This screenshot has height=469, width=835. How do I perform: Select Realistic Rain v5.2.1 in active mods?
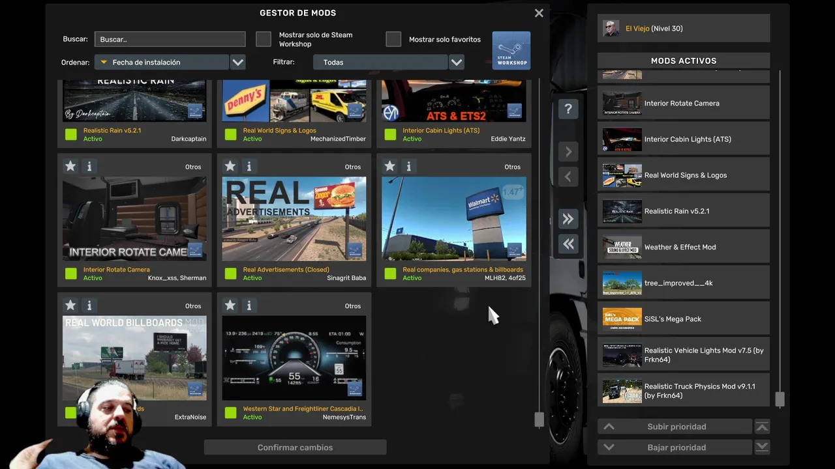pyautogui.click(x=684, y=211)
